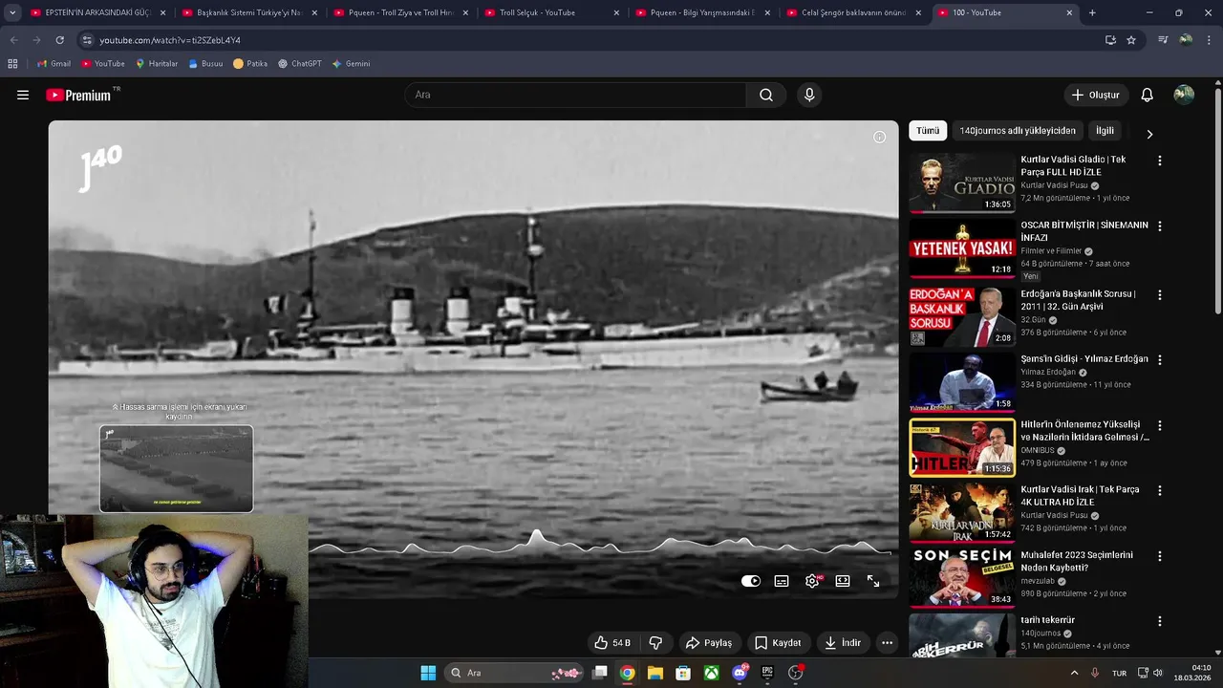Switch player to theater mode
This screenshot has height=688, width=1223.
click(843, 581)
